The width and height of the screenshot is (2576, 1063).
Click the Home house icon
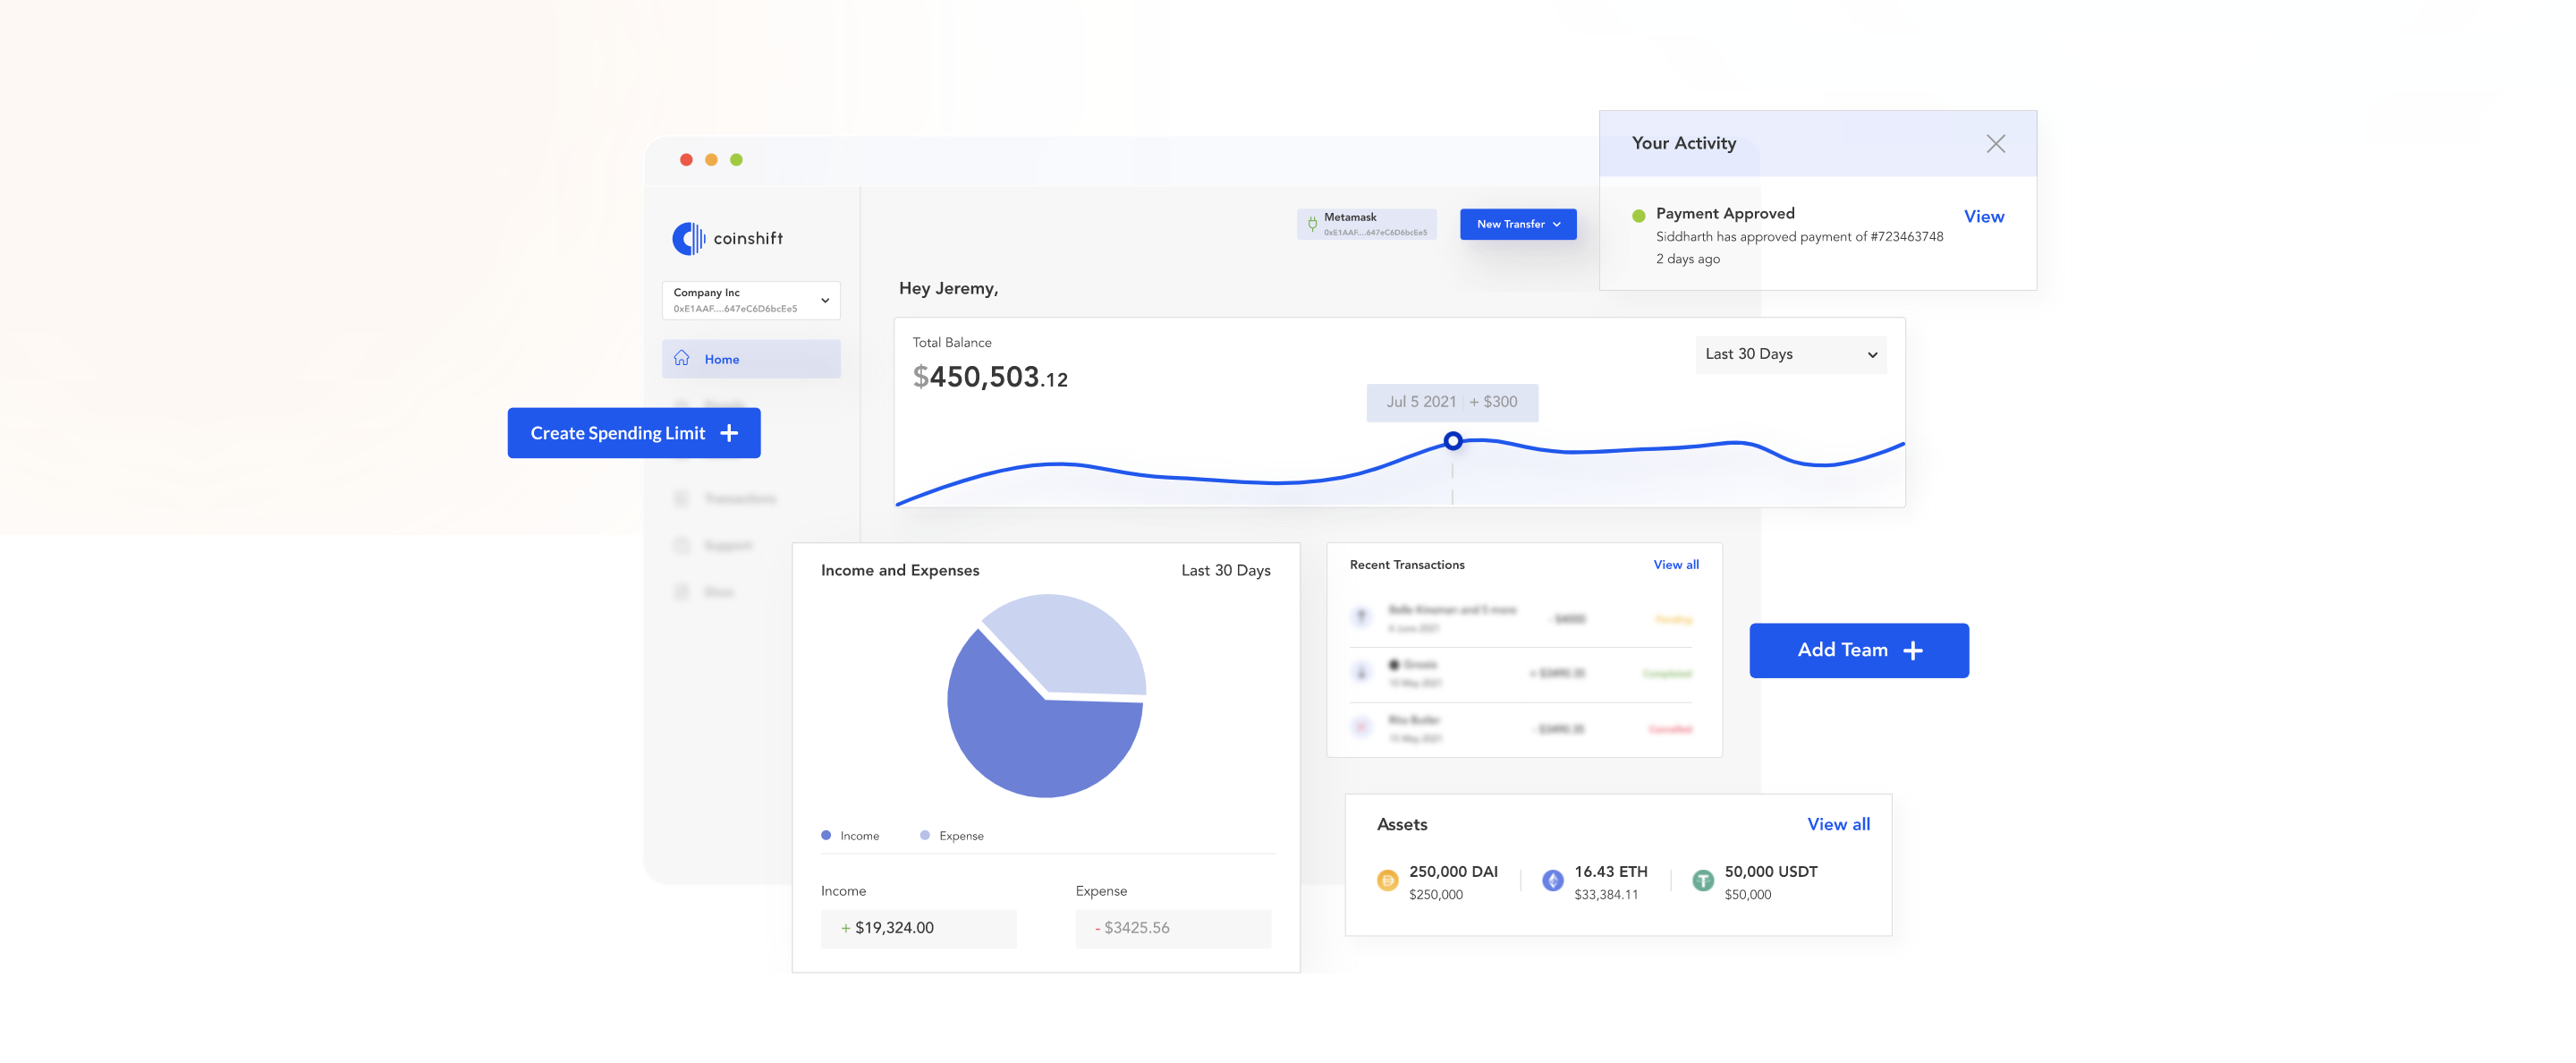681,358
